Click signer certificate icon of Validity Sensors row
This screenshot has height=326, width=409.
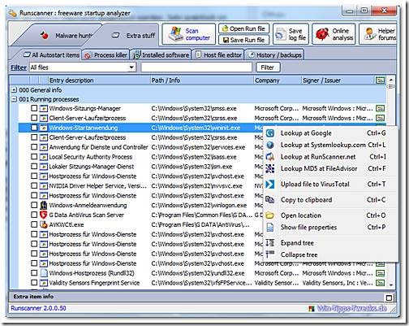tap(381, 283)
